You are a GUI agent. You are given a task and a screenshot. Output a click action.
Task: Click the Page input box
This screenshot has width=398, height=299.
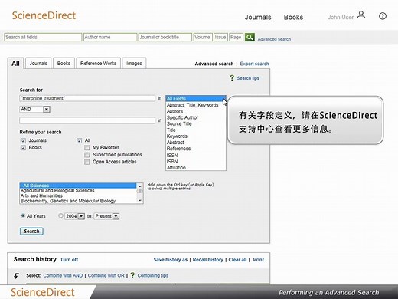(x=236, y=38)
